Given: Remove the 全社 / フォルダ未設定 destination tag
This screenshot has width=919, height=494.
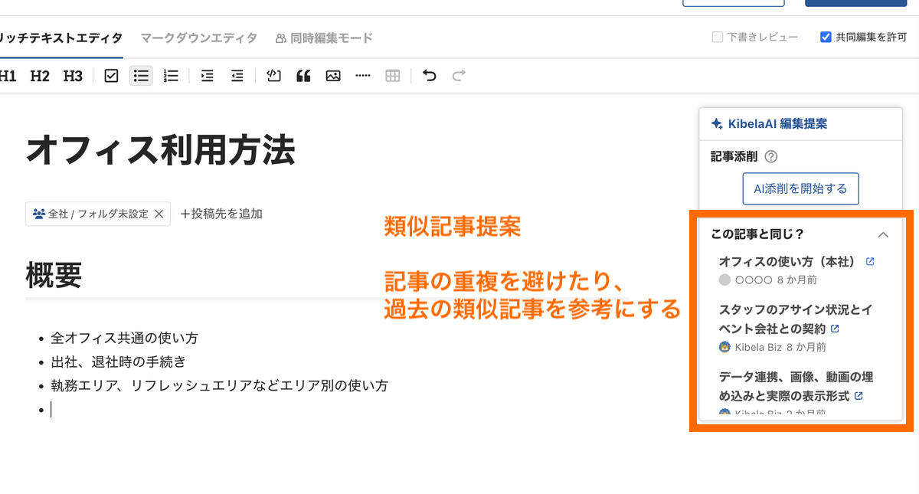Looking at the screenshot, I should (x=159, y=214).
